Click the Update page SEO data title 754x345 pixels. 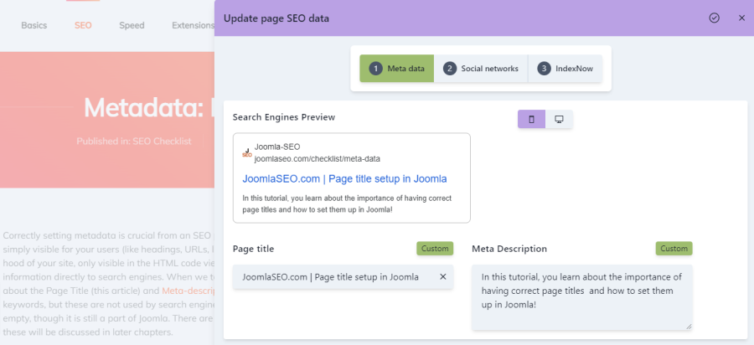pos(276,18)
